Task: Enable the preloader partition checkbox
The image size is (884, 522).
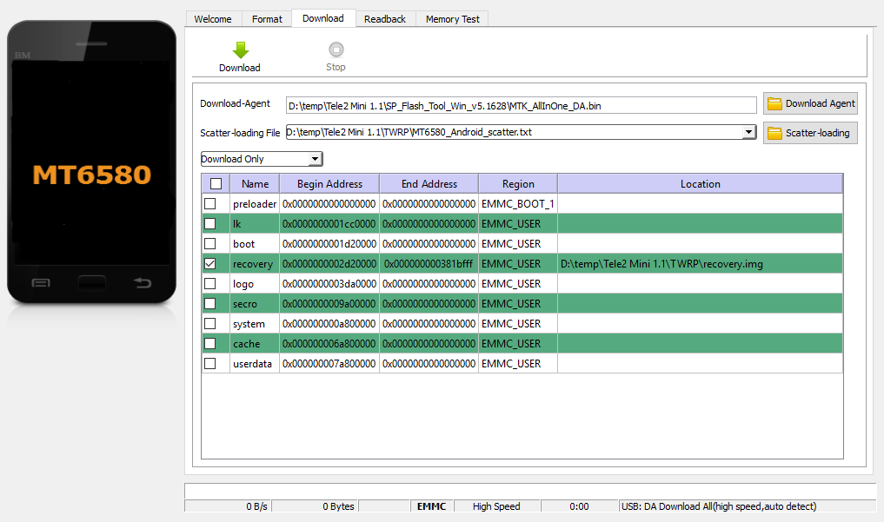Action: click(209, 203)
